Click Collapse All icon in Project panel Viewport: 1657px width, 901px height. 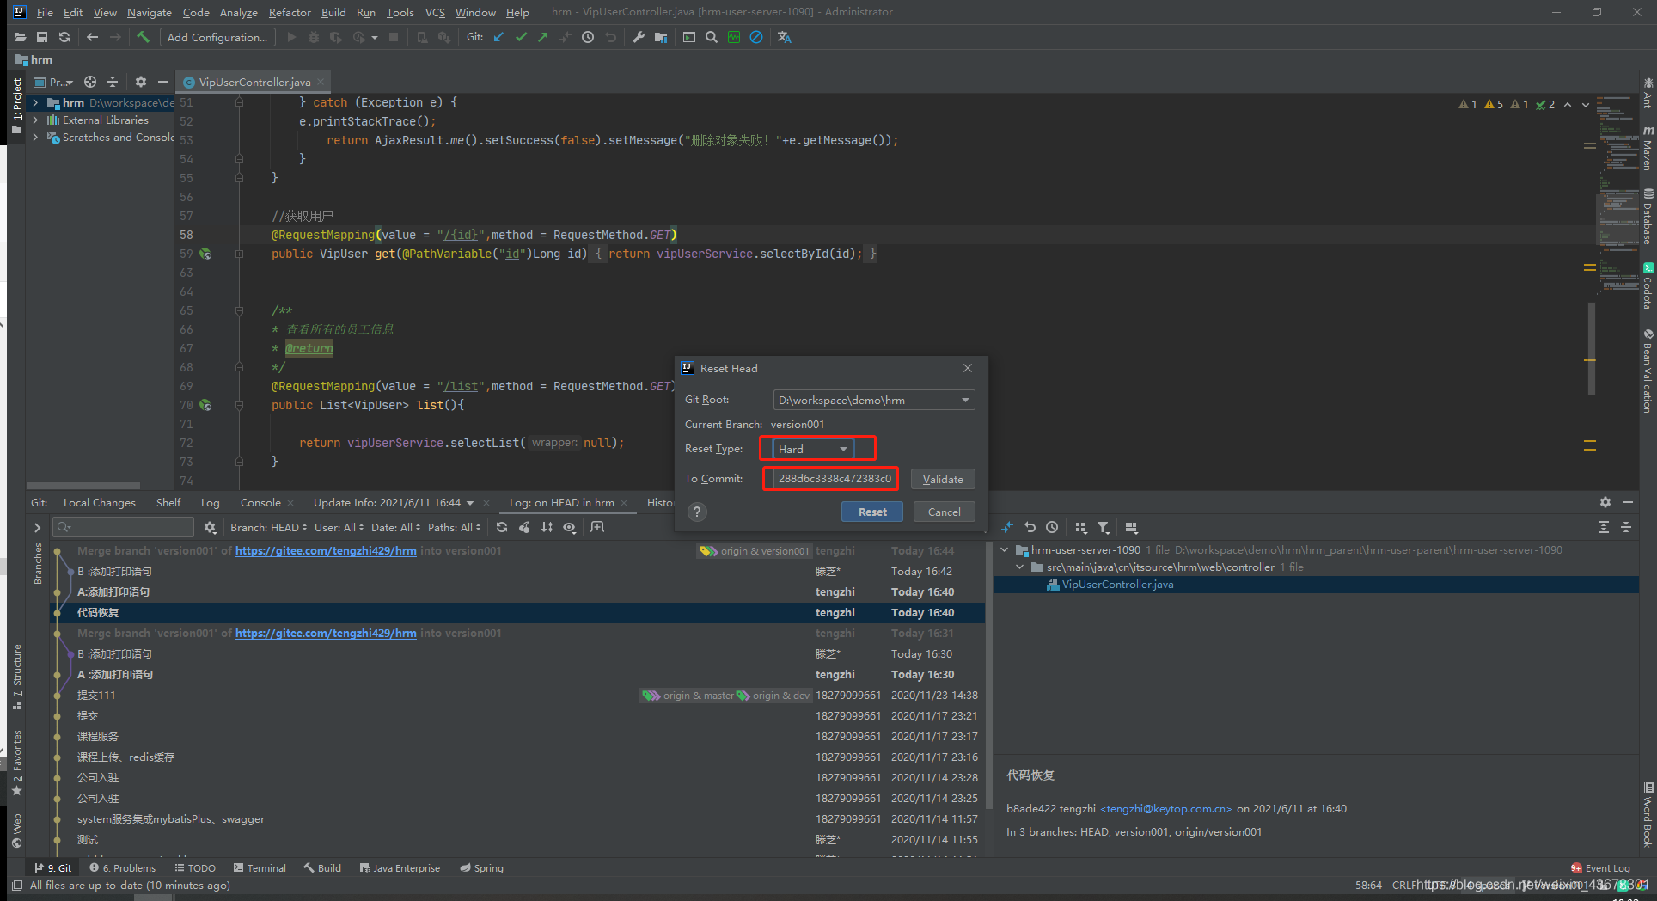coord(113,82)
